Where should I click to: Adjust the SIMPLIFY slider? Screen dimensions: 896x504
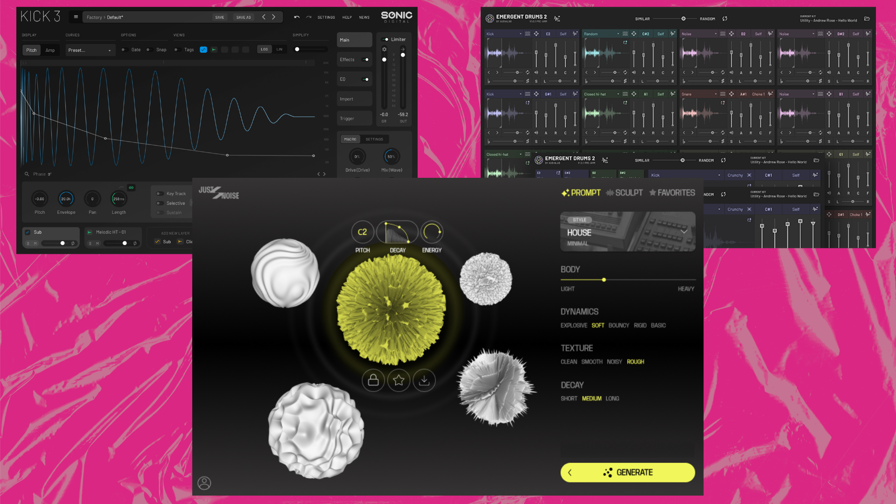[x=310, y=49]
